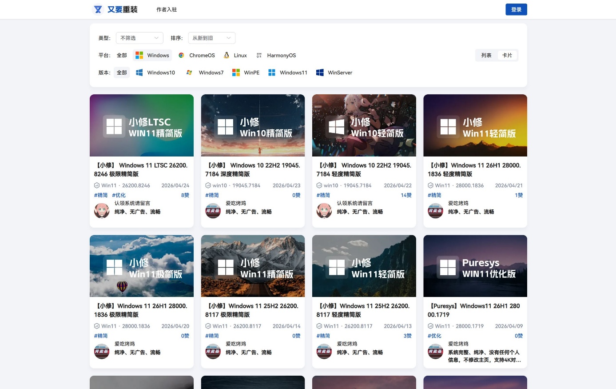
Task: Click author avatar on 28000.1836 极限精简版 card
Action: (102, 351)
